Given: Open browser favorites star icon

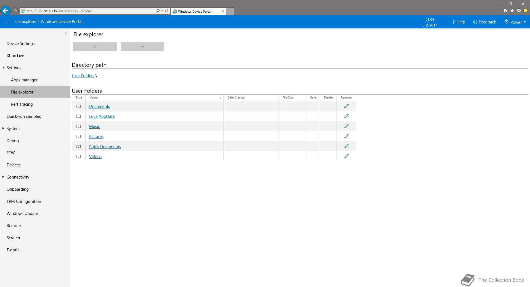Looking at the screenshot, I should (x=512, y=11).
